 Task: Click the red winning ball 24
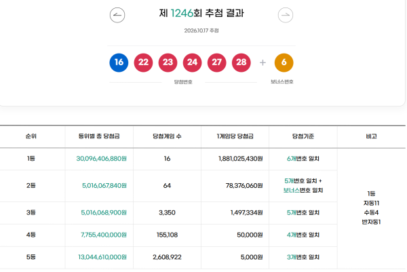point(193,62)
